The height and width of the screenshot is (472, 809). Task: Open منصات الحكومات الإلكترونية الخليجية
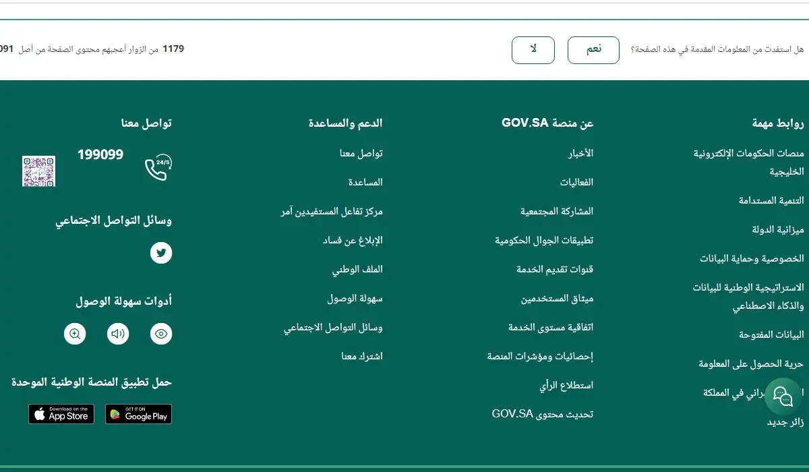point(749,162)
